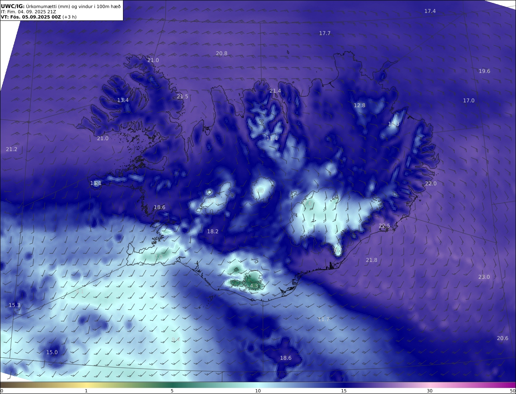516x394 pixels.
Task: Click the title 'UWC/IG: Úrkomumætti (mm) og vindur'
Action: (x=60, y=6)
